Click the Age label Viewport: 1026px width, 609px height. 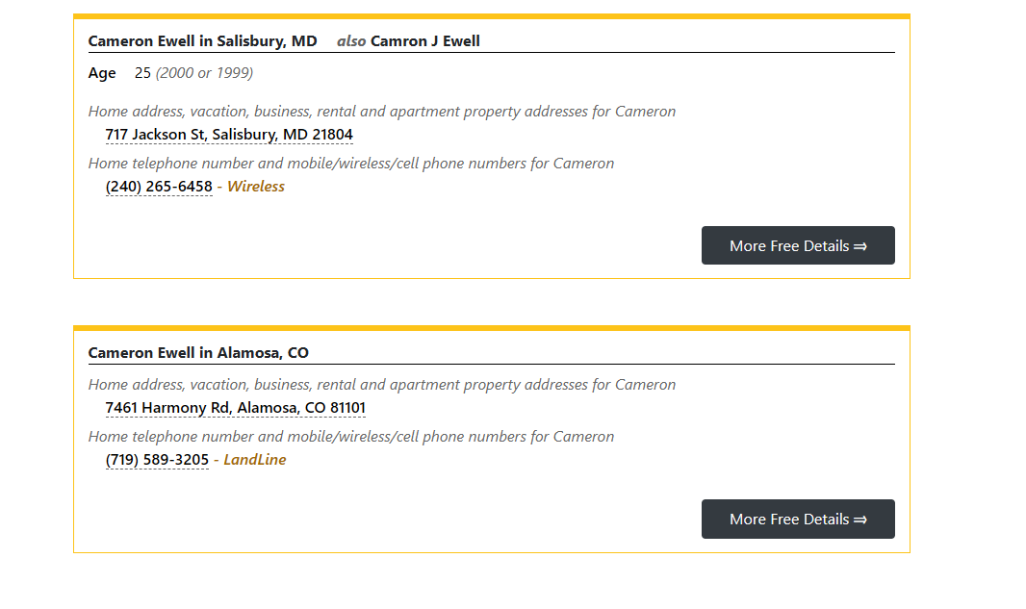pyautogui.click(x=102, y=73)
